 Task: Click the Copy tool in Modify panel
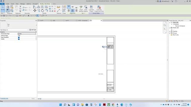pyautogui.click(x=38, y=11)
